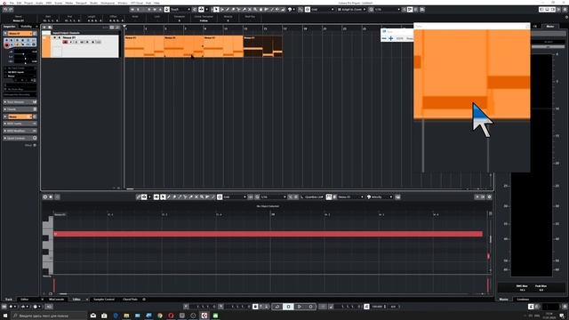Click the plus icon in the zoom window
Image resolution: width=569 pixels, height=320 pixels.
point(391,38)
